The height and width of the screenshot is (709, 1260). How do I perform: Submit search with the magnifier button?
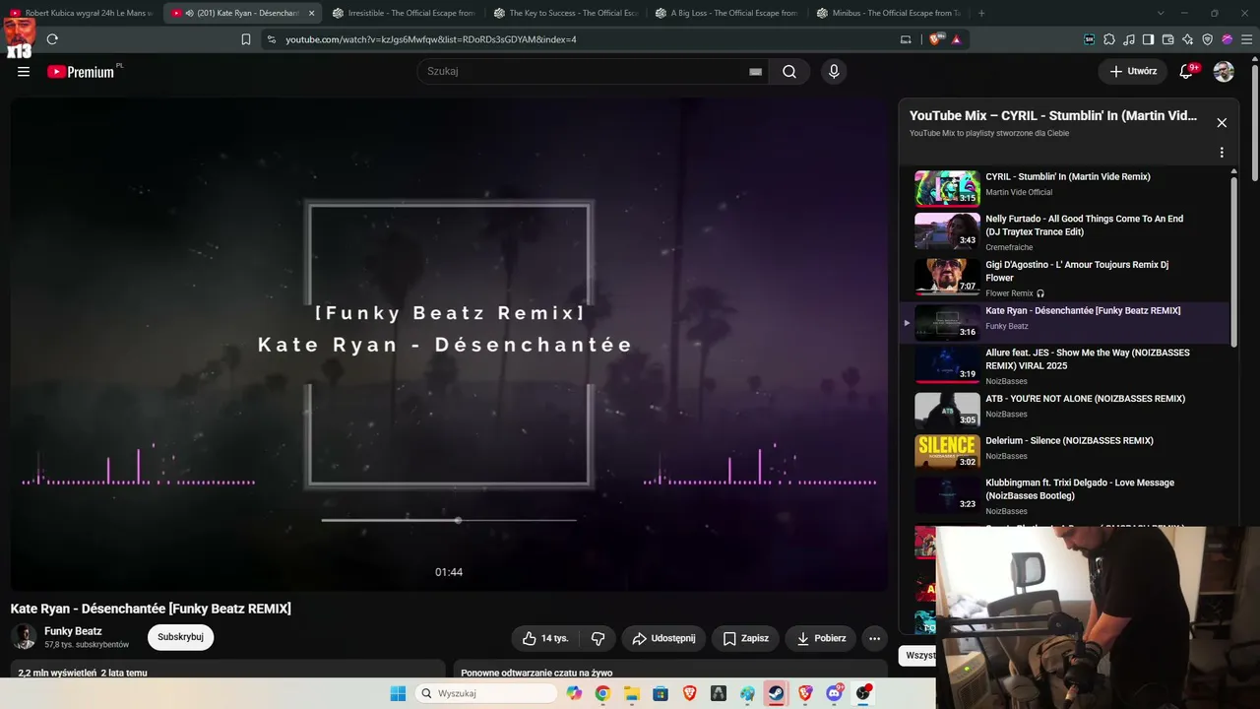789,71
